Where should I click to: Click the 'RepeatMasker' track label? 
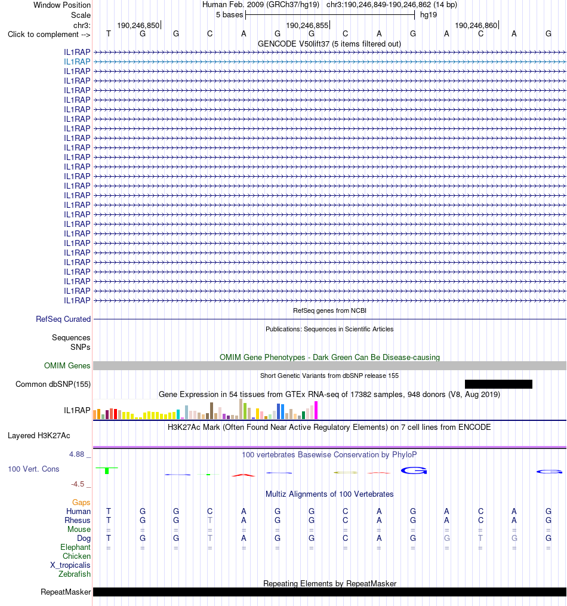pyautogui.click(x=66, y=592)
